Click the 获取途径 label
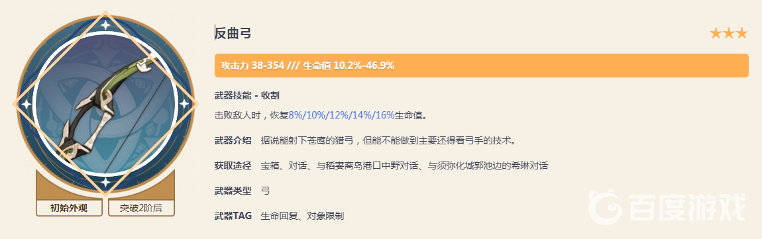The width and height of the screenshot is (762, 239). click(233, 166)
